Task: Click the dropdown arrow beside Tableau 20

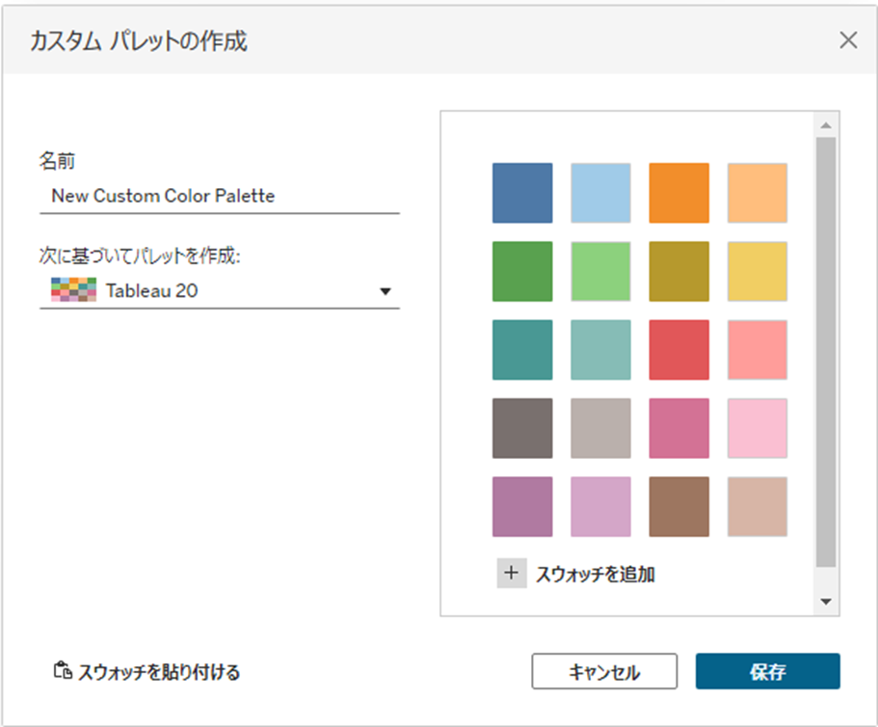Action: [x=386, y=291]
